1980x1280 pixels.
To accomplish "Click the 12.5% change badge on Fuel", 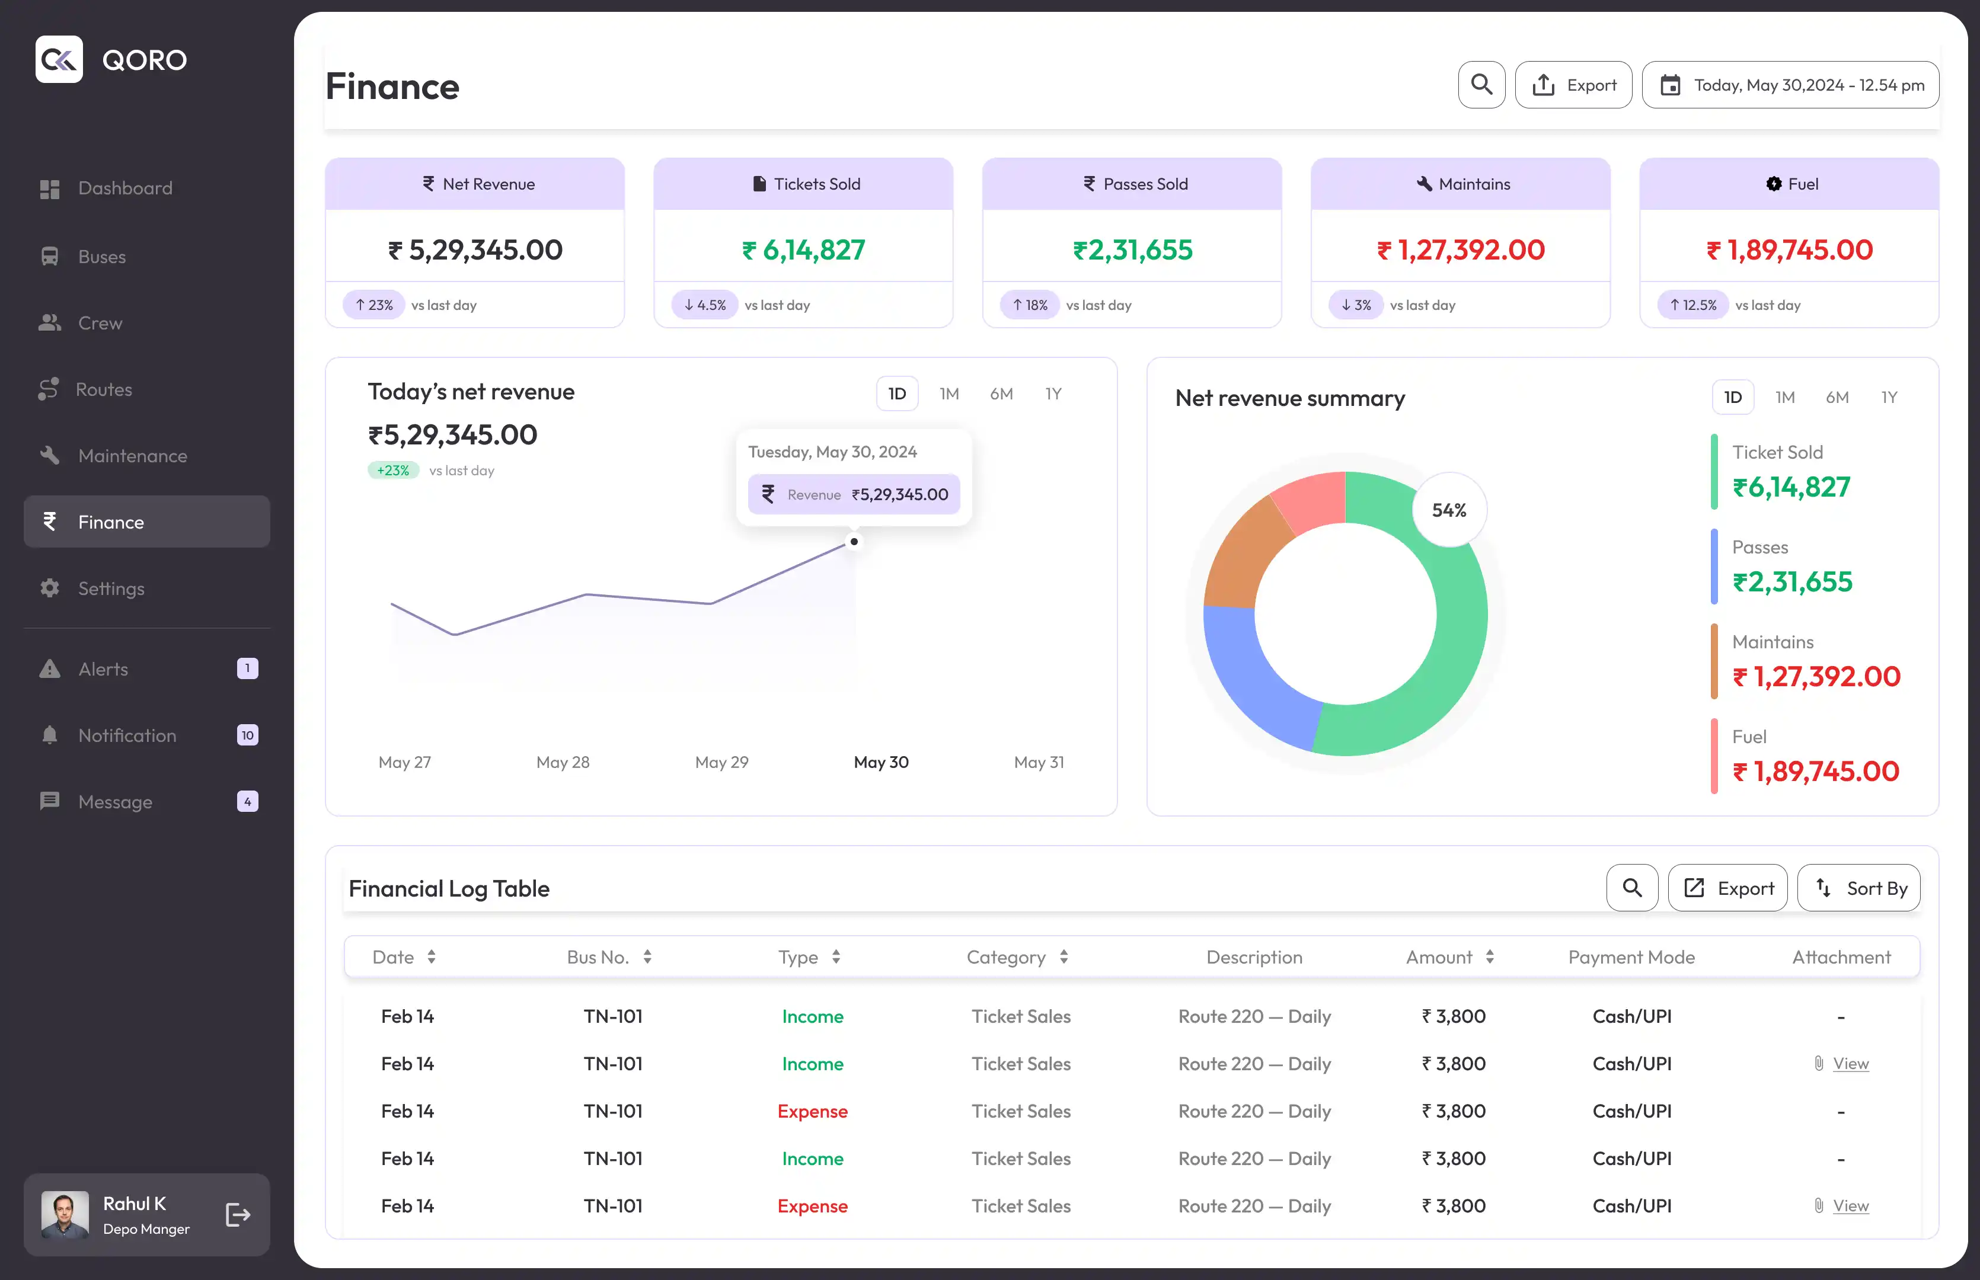I will (1693, 305).
